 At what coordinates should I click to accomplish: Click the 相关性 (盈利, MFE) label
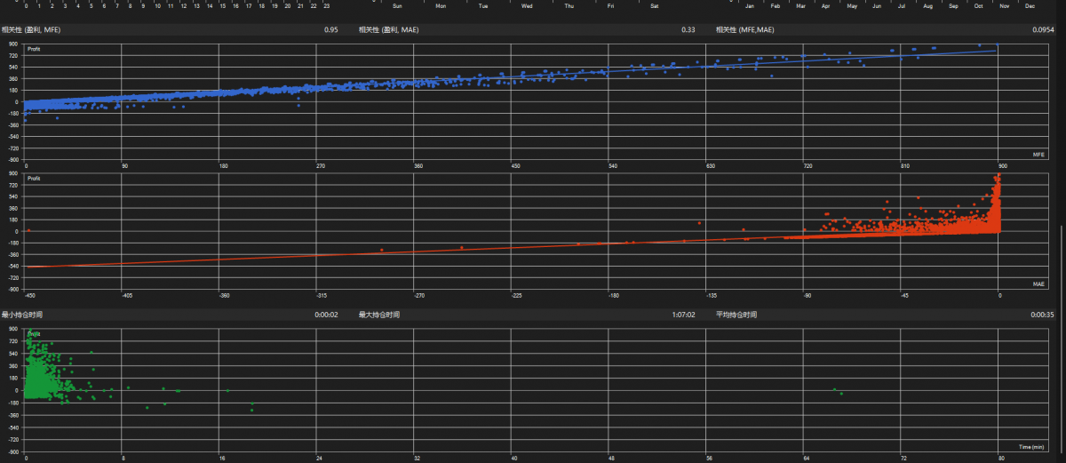point(31,30)
